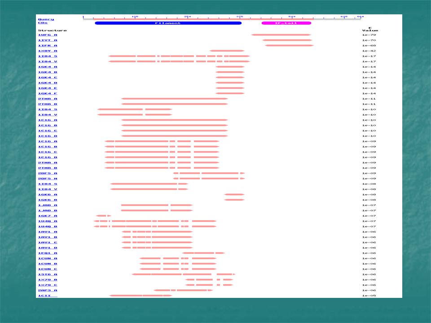
Task: Click the Structure column header
Action: tap(52, 30)
